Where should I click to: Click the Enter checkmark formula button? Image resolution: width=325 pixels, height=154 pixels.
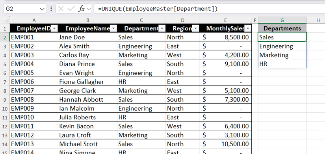pyautogui.click(x=71, y=9)
